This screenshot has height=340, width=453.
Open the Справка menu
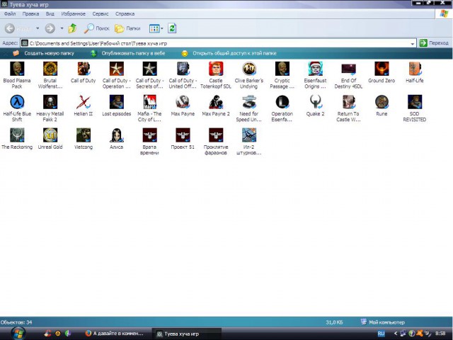point(125,14)
